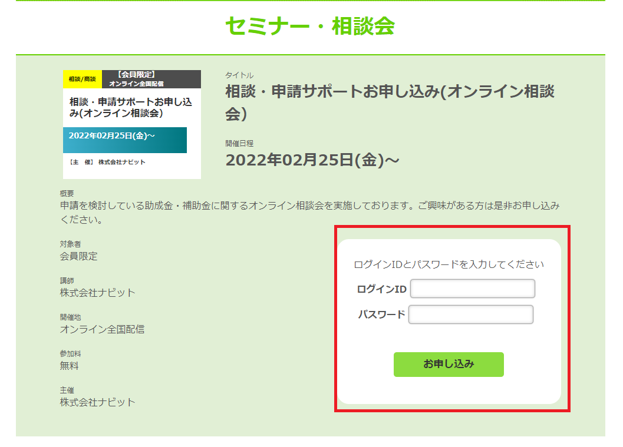
Task: Click the ログインID input field
Action: (472, 289)
